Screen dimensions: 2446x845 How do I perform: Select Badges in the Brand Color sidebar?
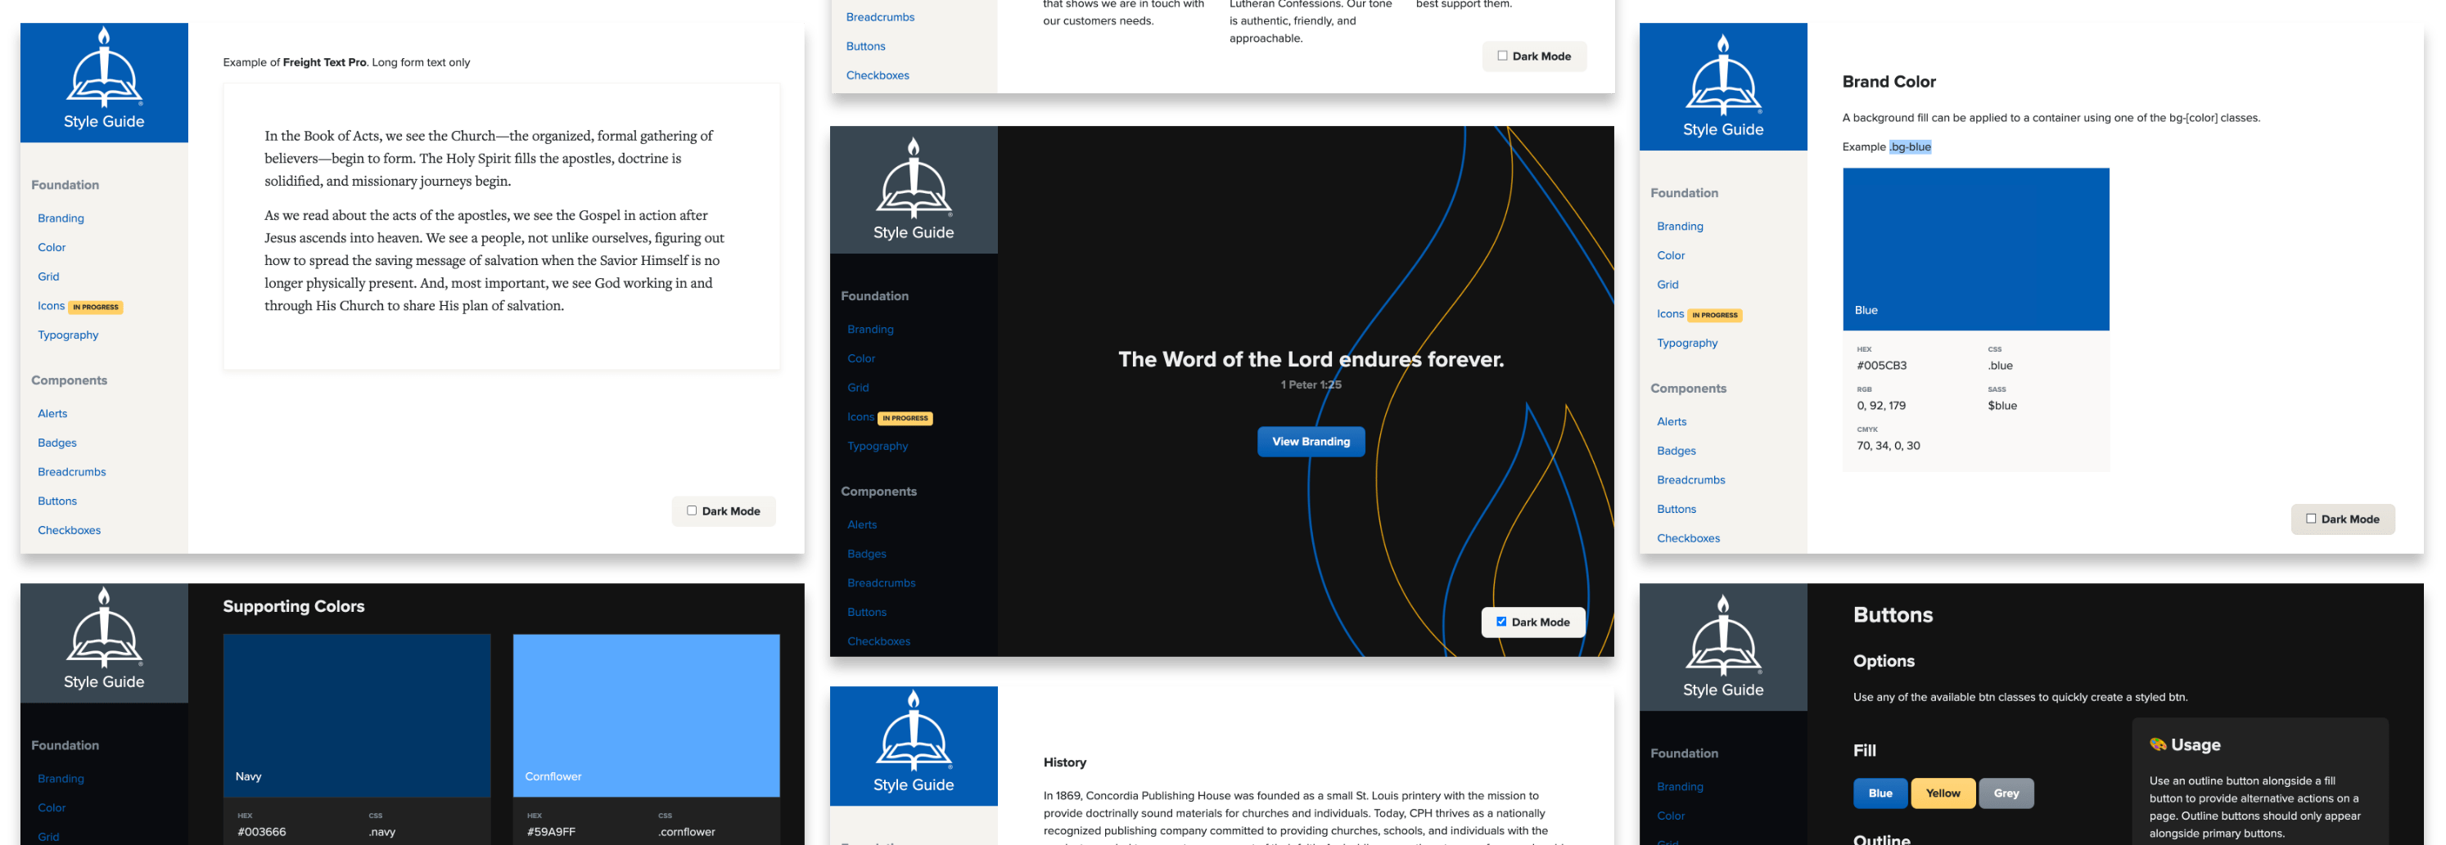[1677, 451]
